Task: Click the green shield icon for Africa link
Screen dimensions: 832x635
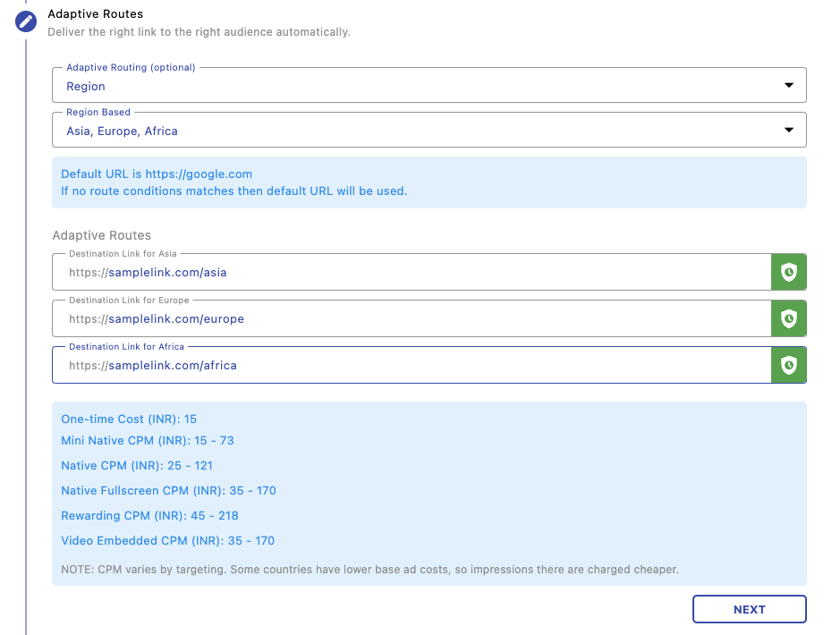Action: 788,365
